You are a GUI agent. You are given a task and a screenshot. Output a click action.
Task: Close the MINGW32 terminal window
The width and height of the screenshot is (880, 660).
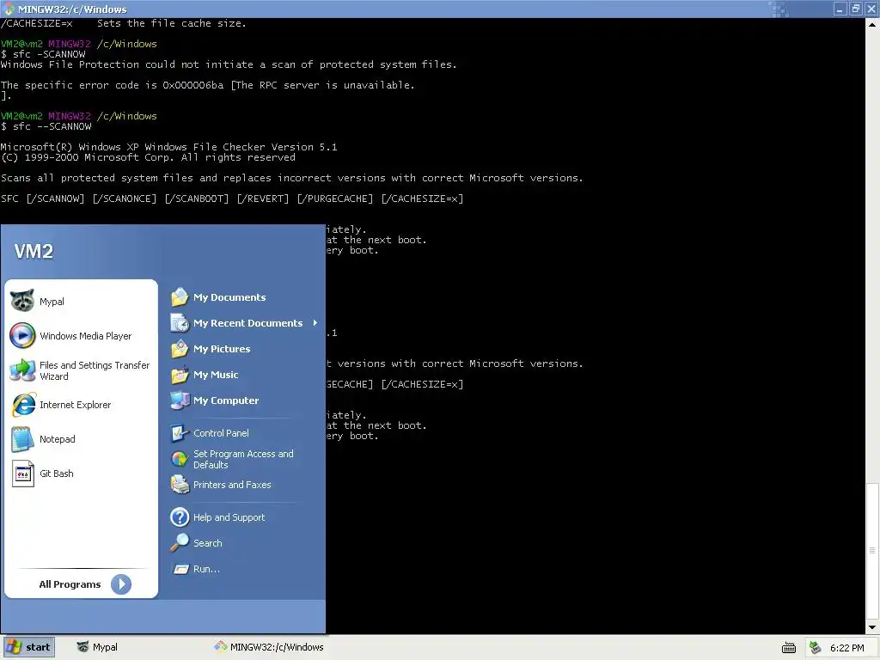click(871, 9)
